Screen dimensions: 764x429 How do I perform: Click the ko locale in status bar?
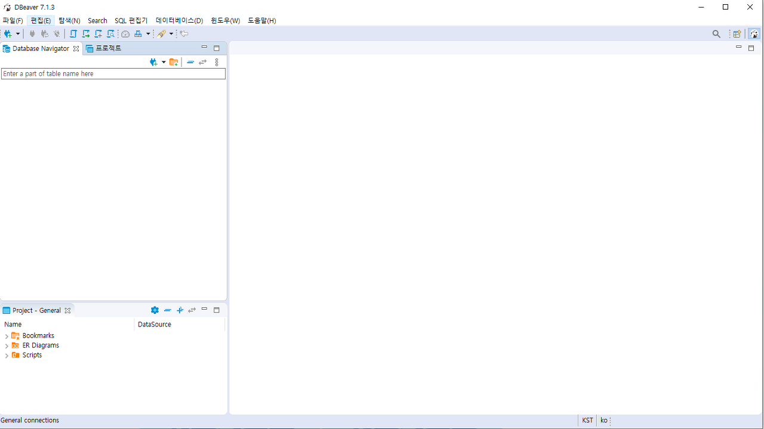click(604, 421)
